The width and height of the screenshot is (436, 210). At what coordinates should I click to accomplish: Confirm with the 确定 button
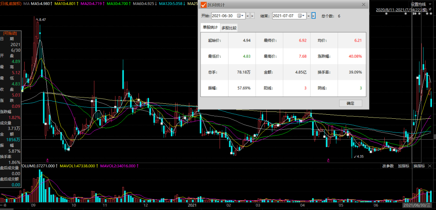click(x=351, y=103)
